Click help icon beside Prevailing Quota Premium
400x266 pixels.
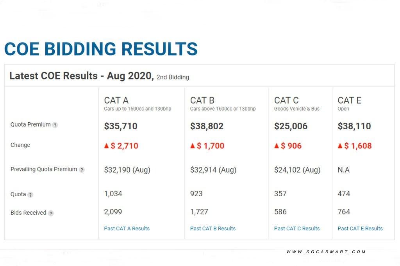pos(82,170)
